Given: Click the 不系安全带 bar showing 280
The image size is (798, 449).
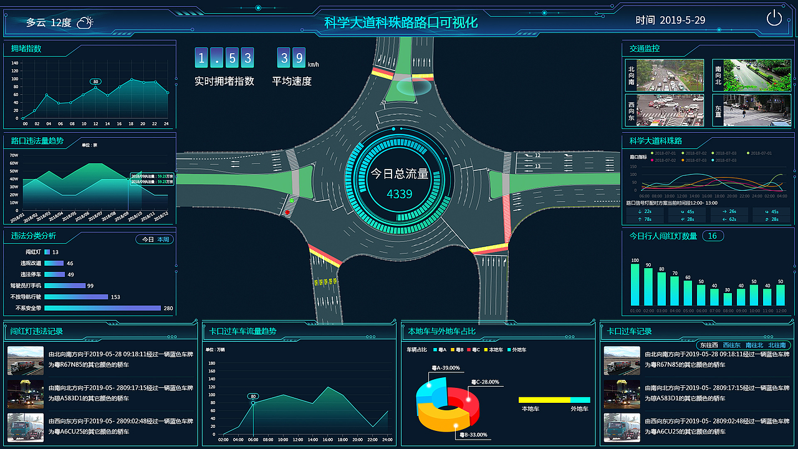Looking at the screenshot, I should pos(103,308).
